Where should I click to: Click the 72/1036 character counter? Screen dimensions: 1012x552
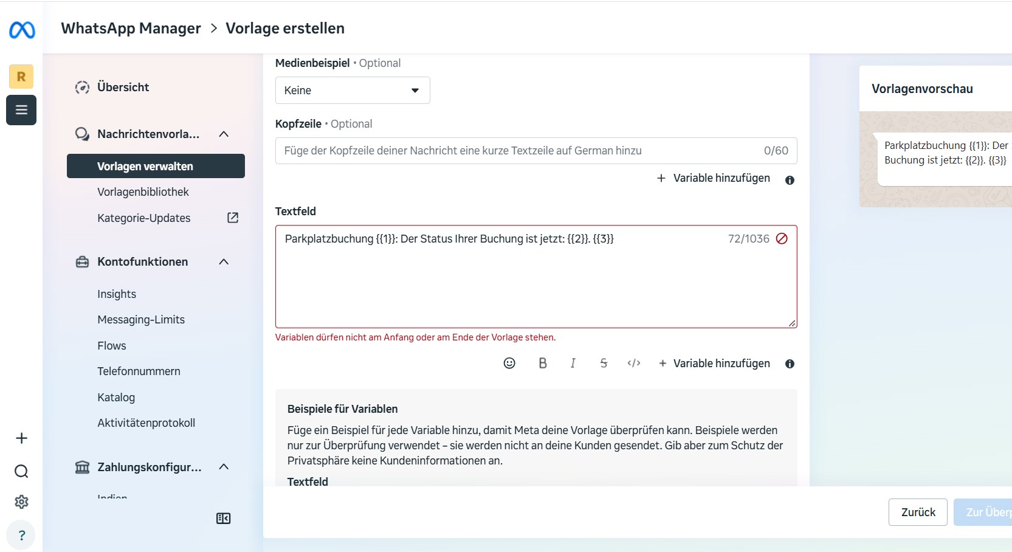[749, 239]
